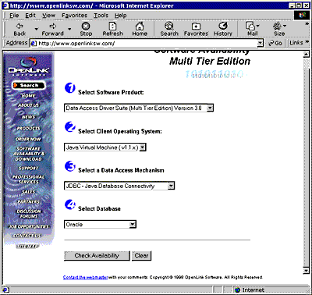Open the Help menu
This screenshot has width=312, height=295.
(x=121, y=16)
